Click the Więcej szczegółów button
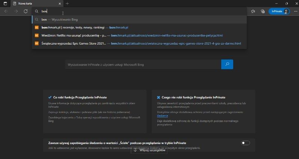Viewport: 299px width, 159px height. (x=149, y=150)
